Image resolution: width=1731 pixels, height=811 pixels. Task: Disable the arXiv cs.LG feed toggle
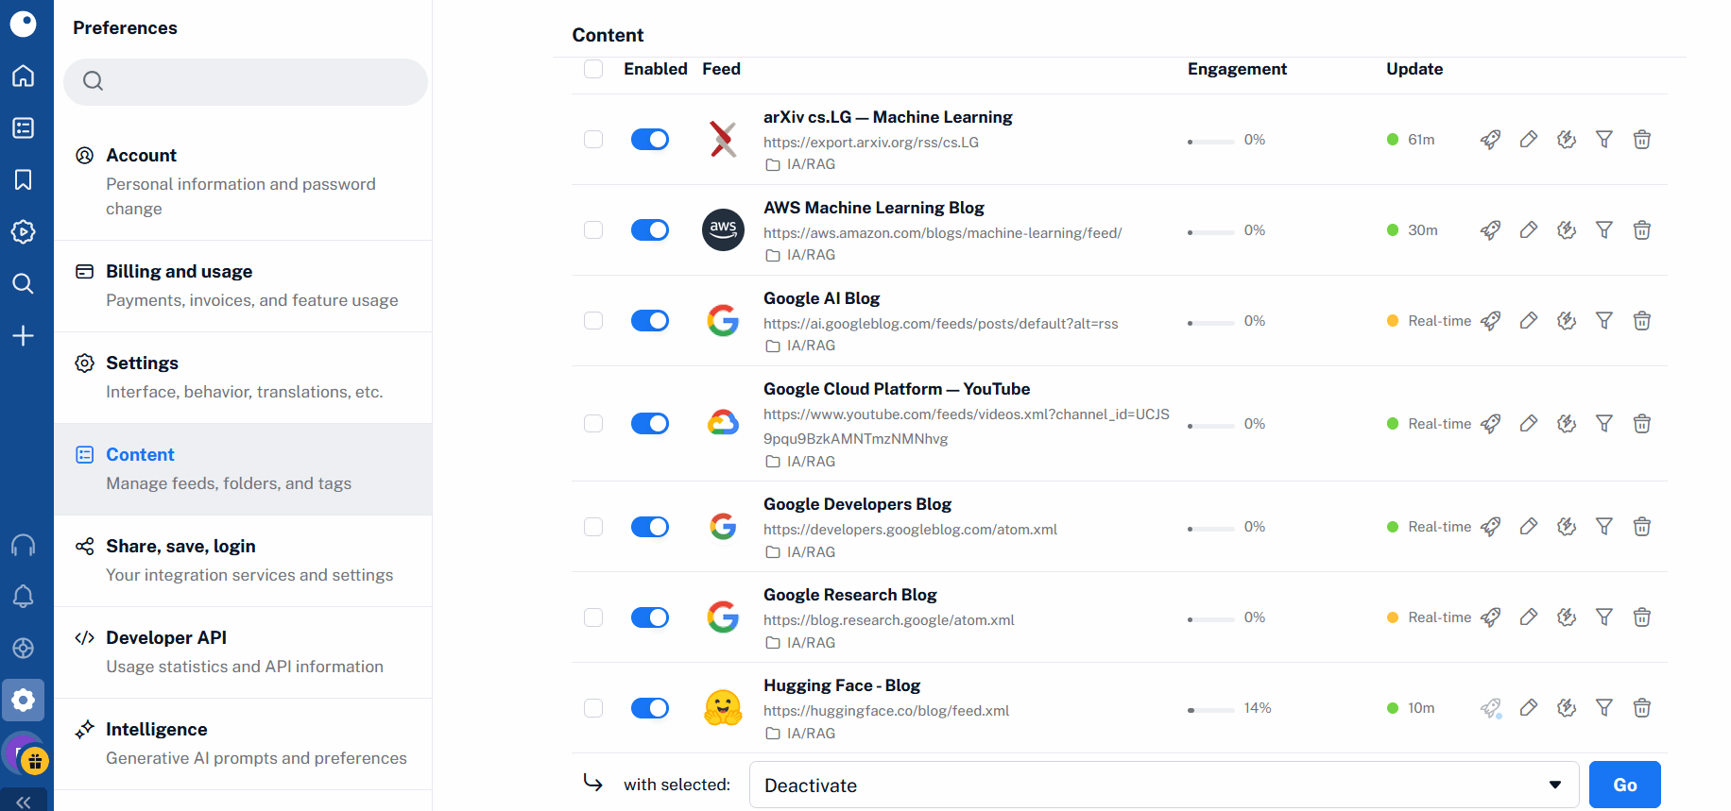pos(650,140)
